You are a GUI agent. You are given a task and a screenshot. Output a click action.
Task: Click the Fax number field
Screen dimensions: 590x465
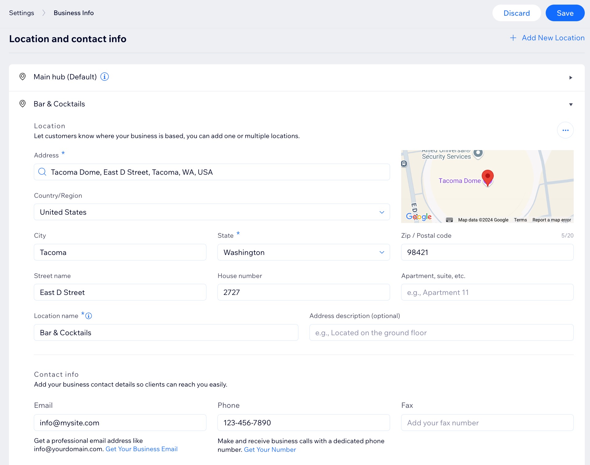pyautogui.click(x=487, y=423)
